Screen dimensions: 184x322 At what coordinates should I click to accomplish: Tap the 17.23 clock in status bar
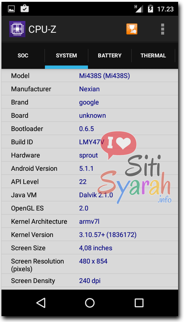[x=165, y=9]
